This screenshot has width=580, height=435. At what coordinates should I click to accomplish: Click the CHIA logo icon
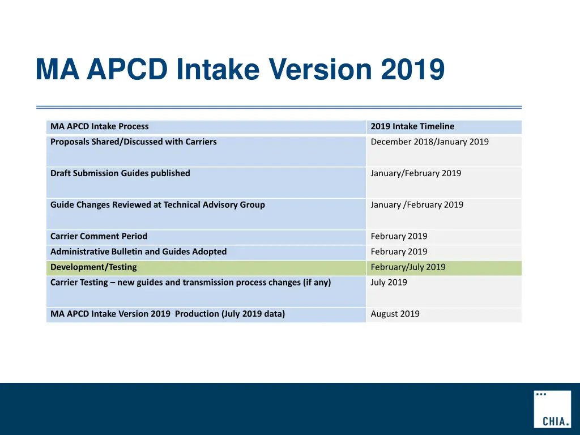point(552,408)
